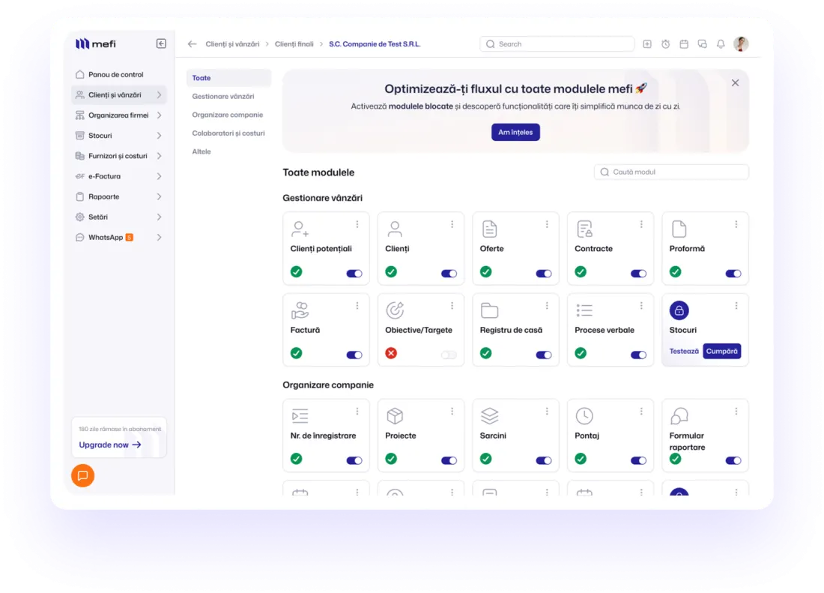Expand the e-Factura sidebar chevron
Screen dimensions: 824x593
(159, 176)
